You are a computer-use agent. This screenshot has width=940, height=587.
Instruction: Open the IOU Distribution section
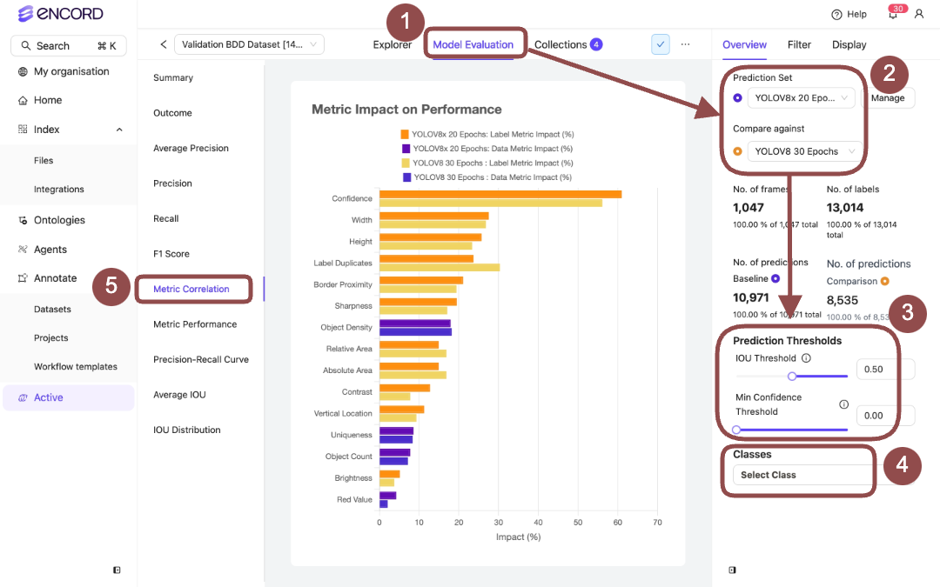pyautogui.click(x=186, y=430)
